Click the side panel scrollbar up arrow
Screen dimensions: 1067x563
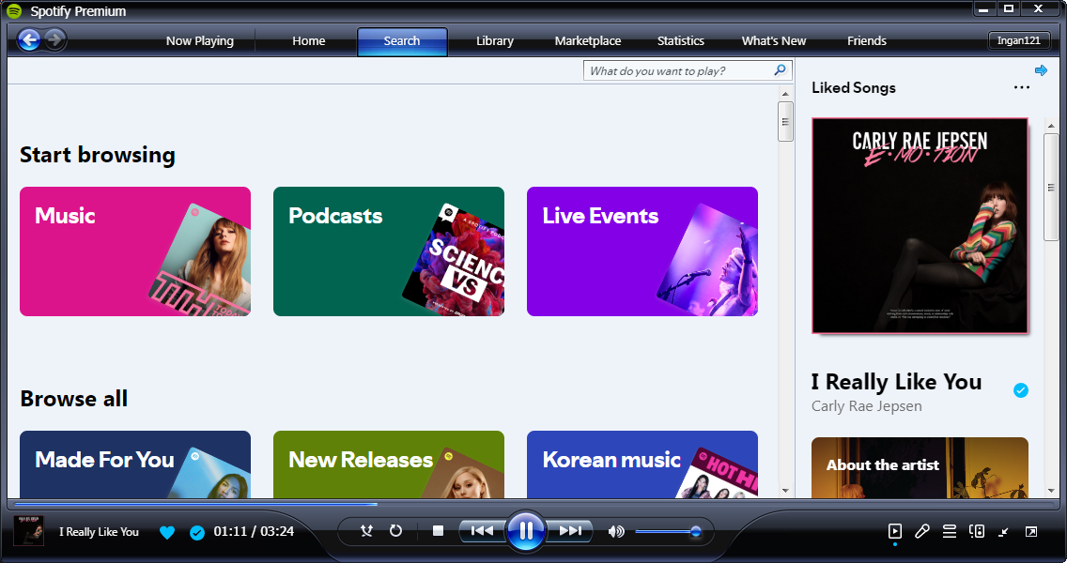[x=1051, y=126]
